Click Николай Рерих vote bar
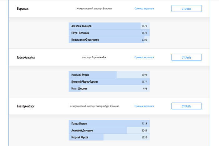Image resolution: width=219 pixels, height=146 pixels. point(109,75)
